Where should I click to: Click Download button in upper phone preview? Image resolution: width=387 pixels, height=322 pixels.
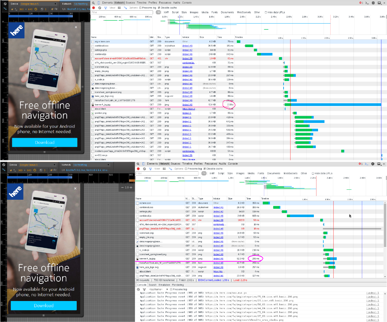[45, 142]
